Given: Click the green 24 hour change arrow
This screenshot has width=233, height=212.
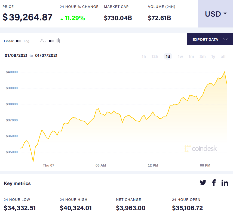Looking at the screenshot, I should coord(62,19).
